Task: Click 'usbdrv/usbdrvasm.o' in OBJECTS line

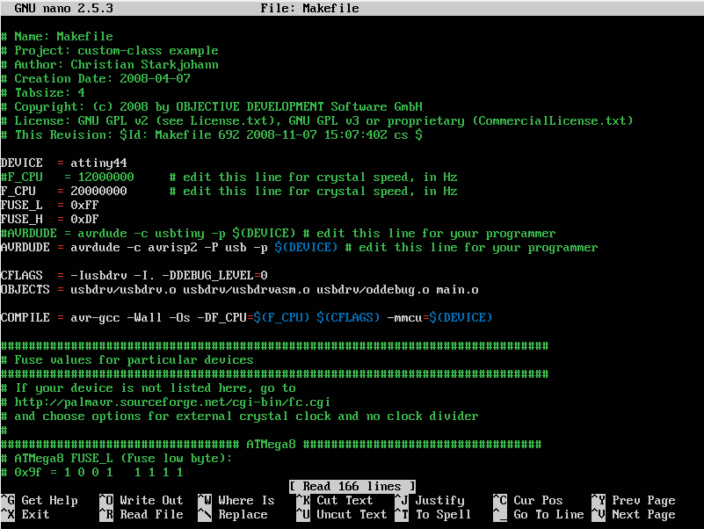Action: pyautogui.click(x=246, y=290)
